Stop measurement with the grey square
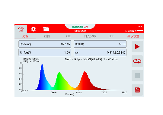Viewport: 163px width, 115px height. (137, 76)
